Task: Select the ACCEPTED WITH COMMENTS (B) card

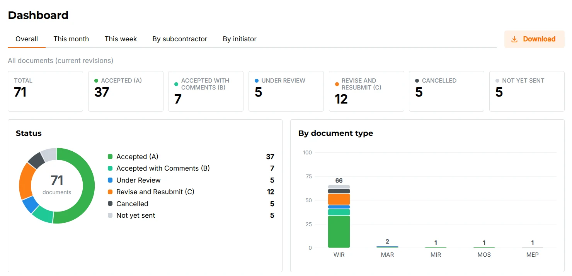Action: coord(206,91)
